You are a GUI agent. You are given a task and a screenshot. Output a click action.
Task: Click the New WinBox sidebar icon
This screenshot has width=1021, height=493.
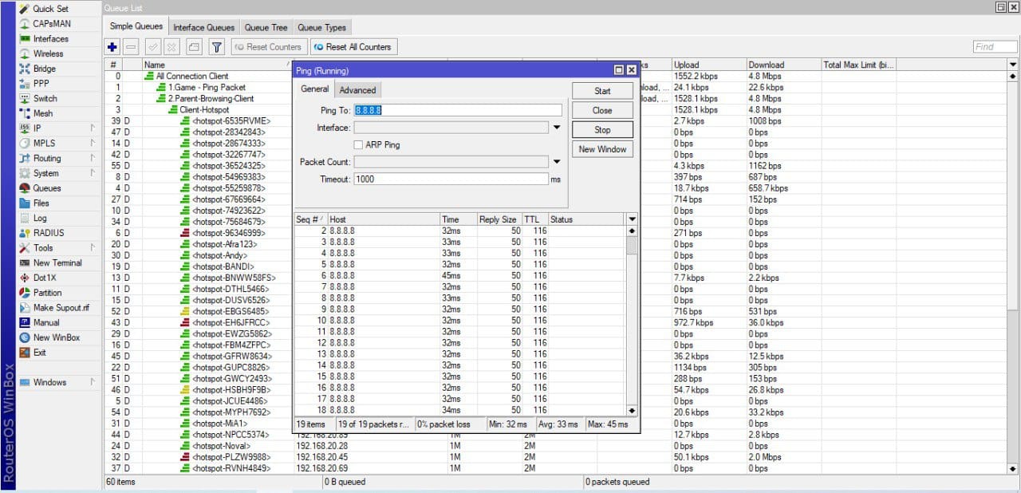point(25,337)
